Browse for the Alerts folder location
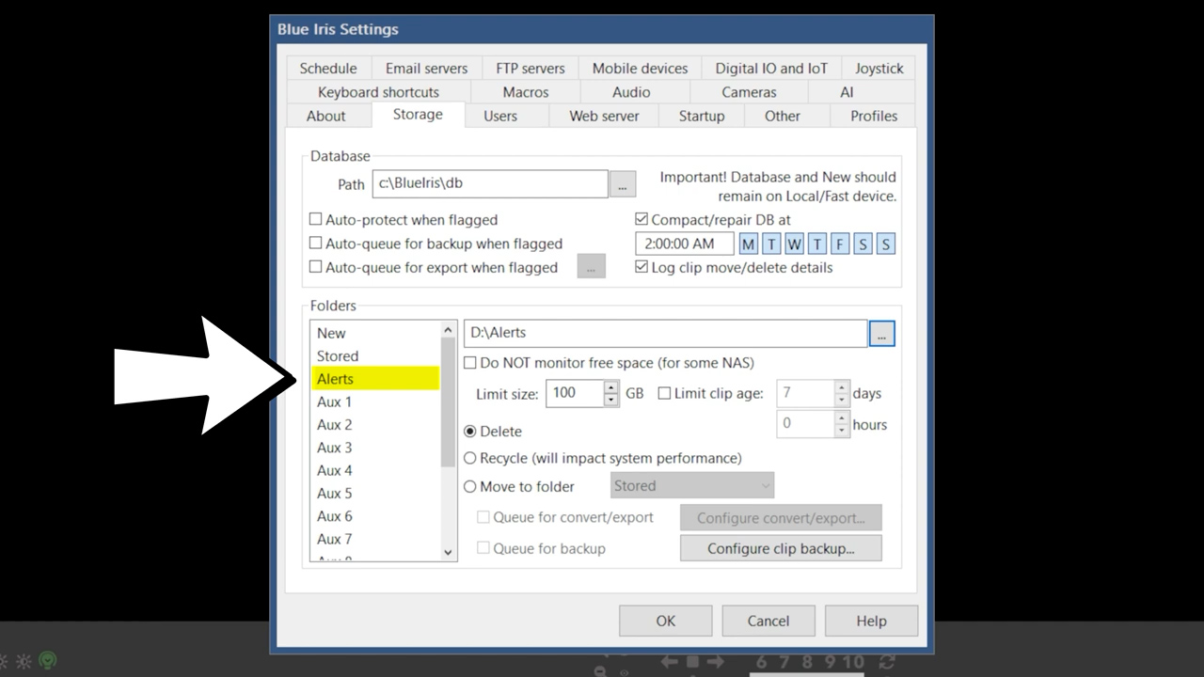 coord(881,333)
